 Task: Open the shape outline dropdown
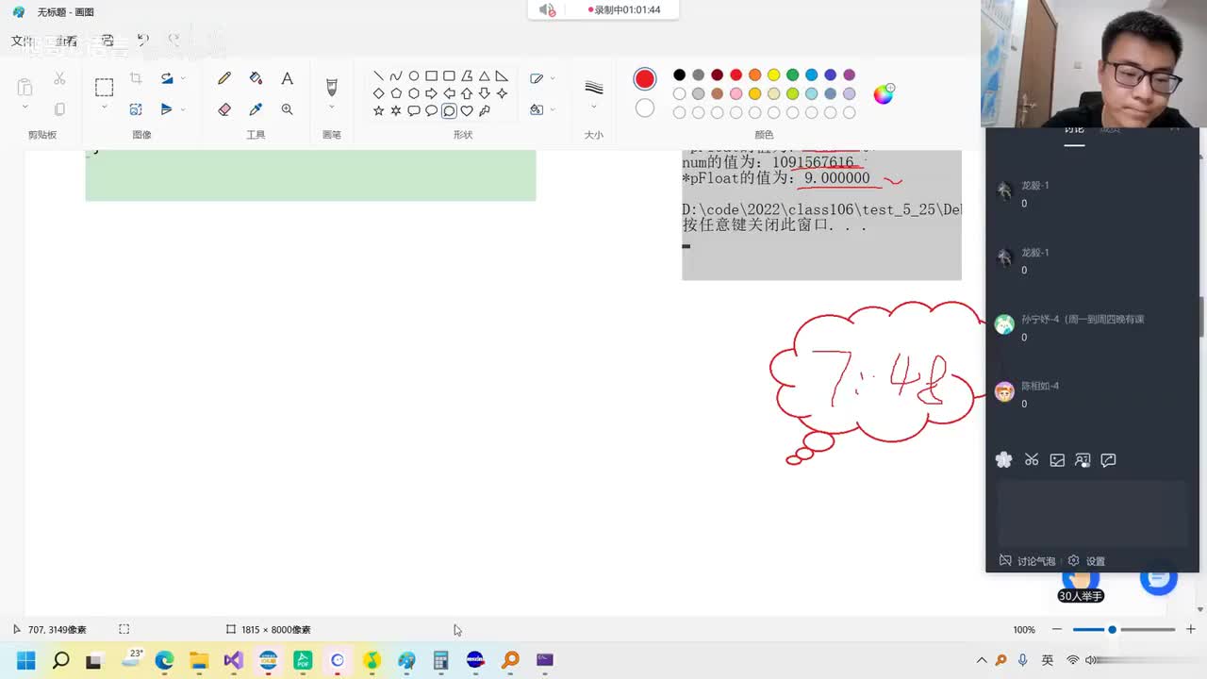point(553,78)
